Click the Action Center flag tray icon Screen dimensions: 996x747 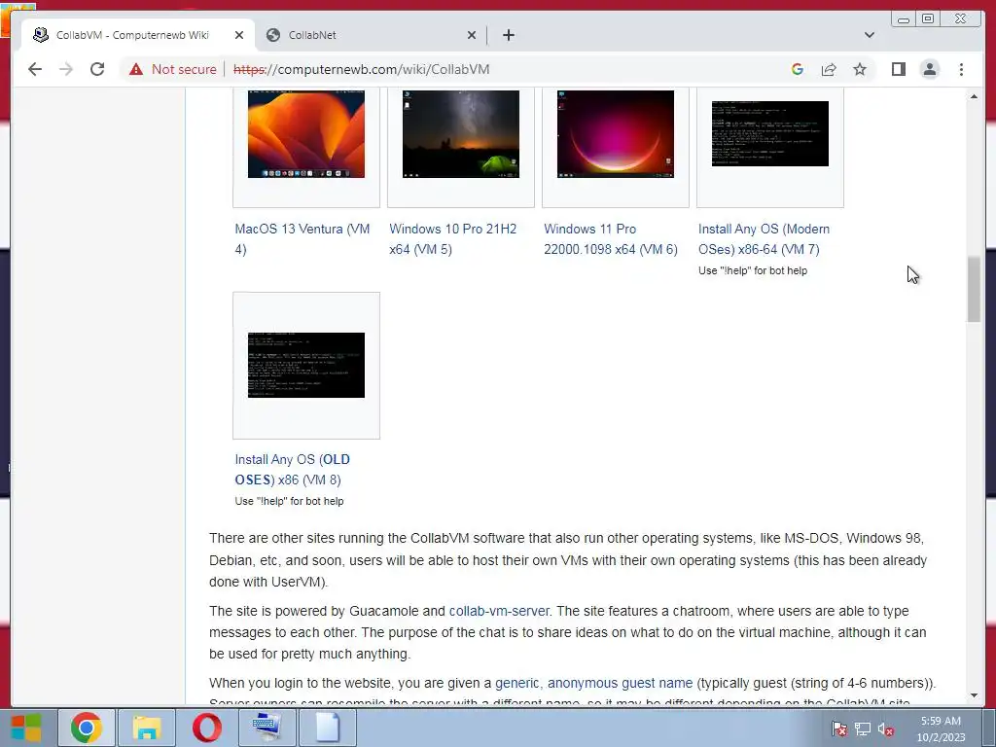point(839,729)
